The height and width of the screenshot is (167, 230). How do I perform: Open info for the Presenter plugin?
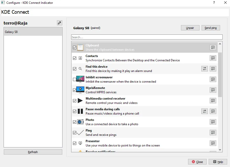[x=213, y=143]
